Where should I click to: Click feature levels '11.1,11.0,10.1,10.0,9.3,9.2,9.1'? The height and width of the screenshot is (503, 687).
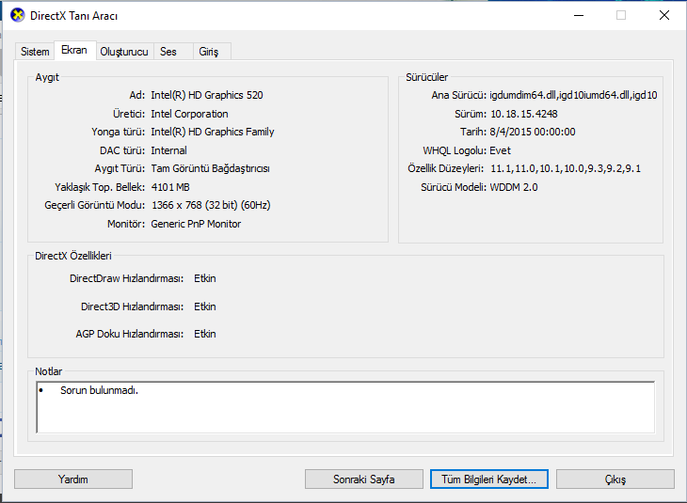[x=566, y=168]
